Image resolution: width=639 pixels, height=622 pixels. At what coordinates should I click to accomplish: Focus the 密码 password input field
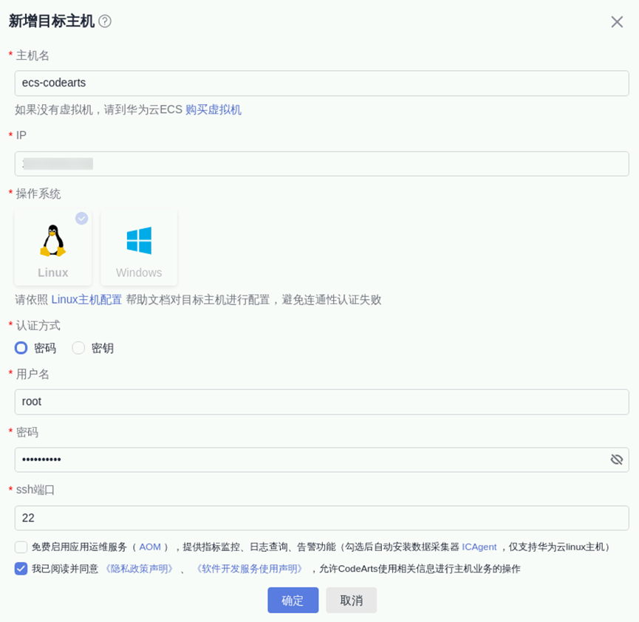(322, 459)
